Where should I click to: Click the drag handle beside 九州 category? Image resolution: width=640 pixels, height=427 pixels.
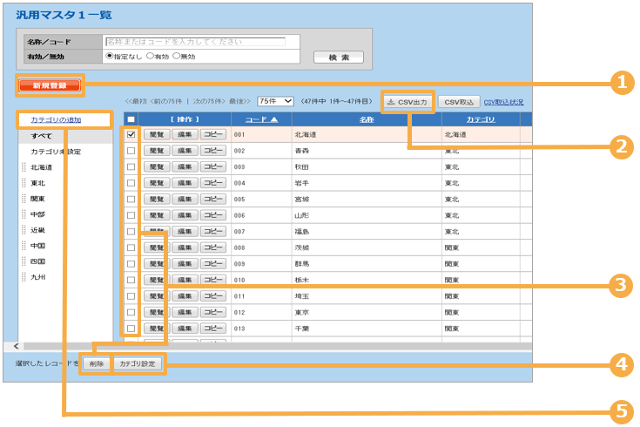[x=24, y=277]
